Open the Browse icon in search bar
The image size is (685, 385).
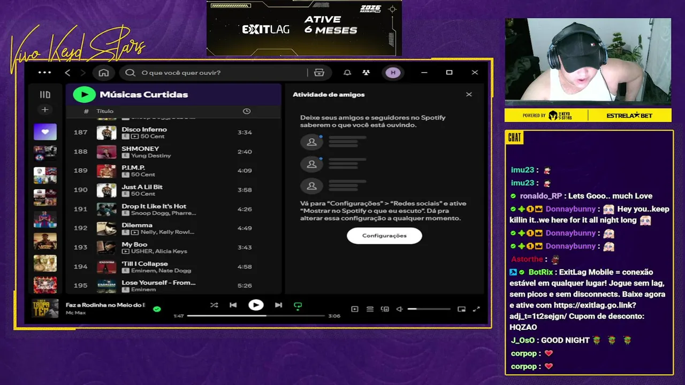pyautogui.click(x=319, y=72)
